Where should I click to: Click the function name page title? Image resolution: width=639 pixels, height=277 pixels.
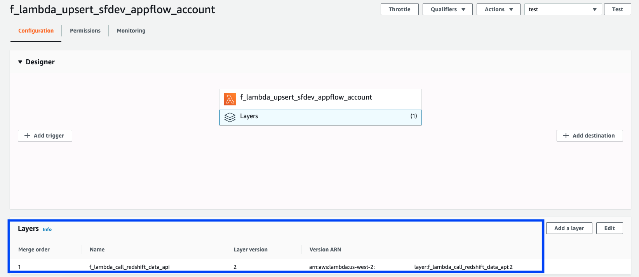coord(112,9)
